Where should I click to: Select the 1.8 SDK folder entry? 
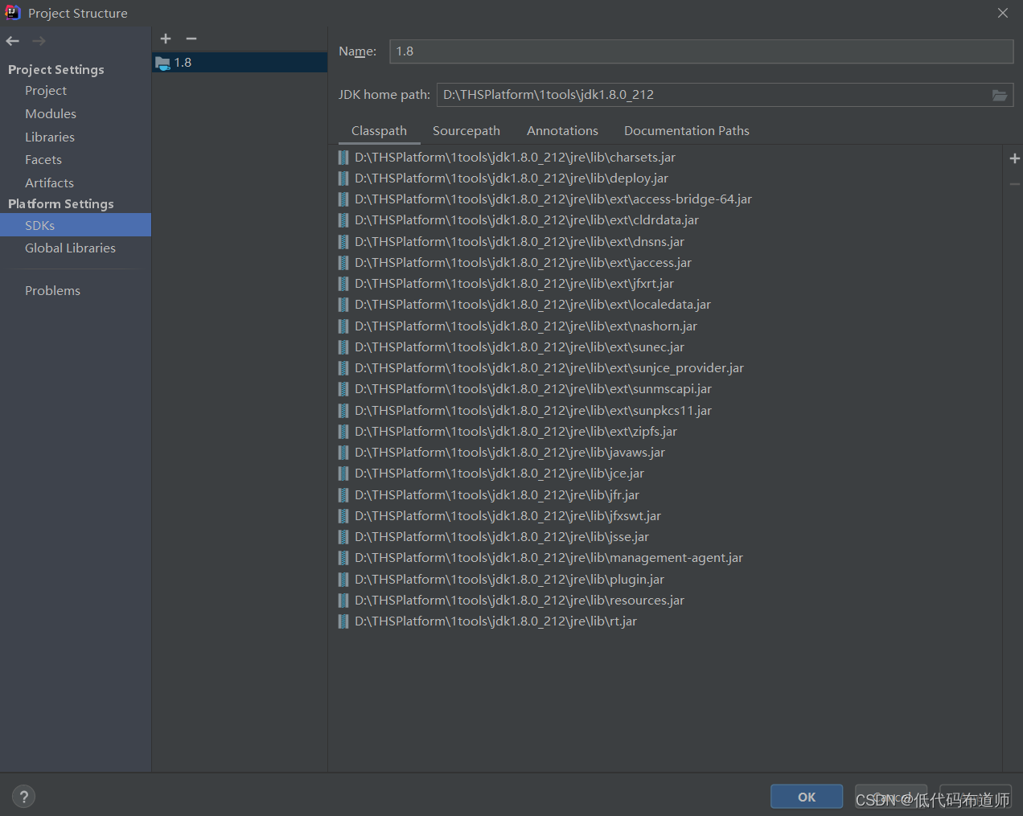tap(240, 63)
